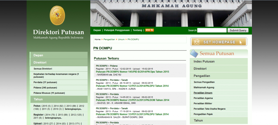The image size is (278, 125).
Task: Filter Register by 2014 (70)
Action: pyautogui.click(x=50, y=115)
